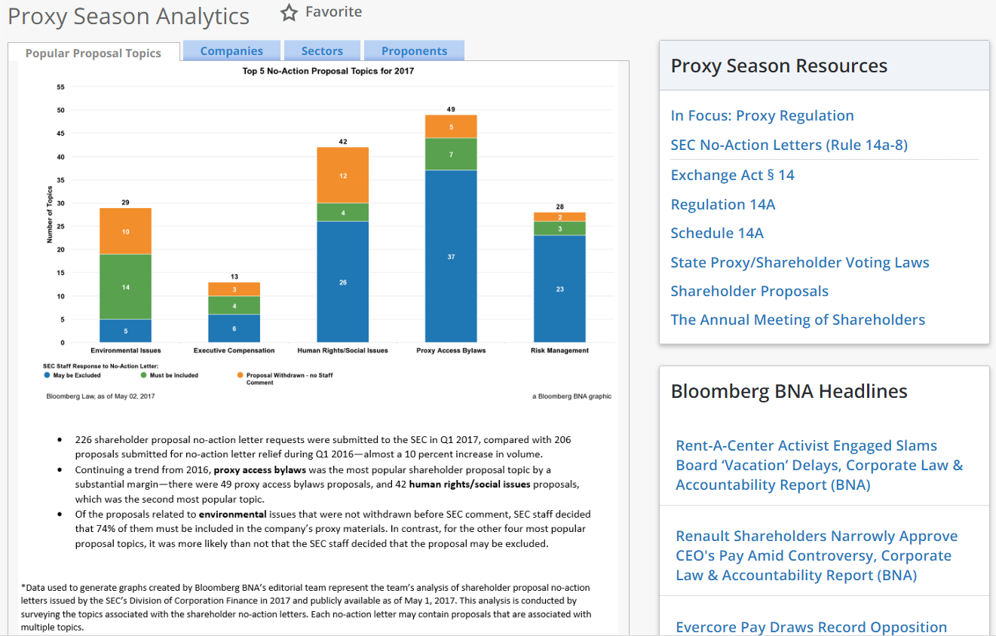
Task: Select the Popular Proposal Topics tab
Action: coord(93,53)
